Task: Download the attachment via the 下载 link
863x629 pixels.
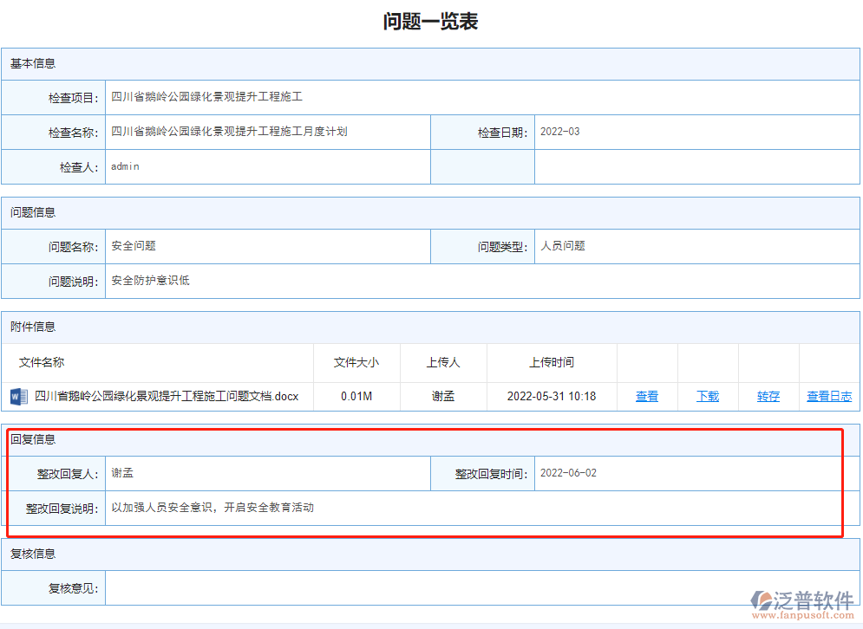Action: [707, 396]
